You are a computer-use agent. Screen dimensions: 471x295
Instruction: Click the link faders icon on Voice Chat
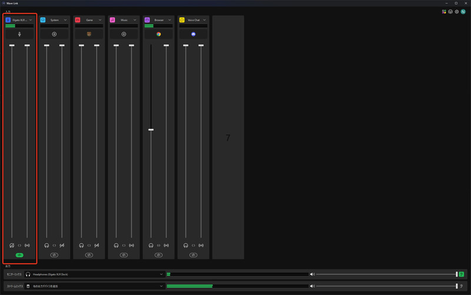pos(194,246)
